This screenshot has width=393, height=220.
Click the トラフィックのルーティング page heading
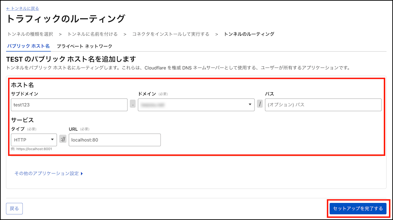[x=66, y=19]
